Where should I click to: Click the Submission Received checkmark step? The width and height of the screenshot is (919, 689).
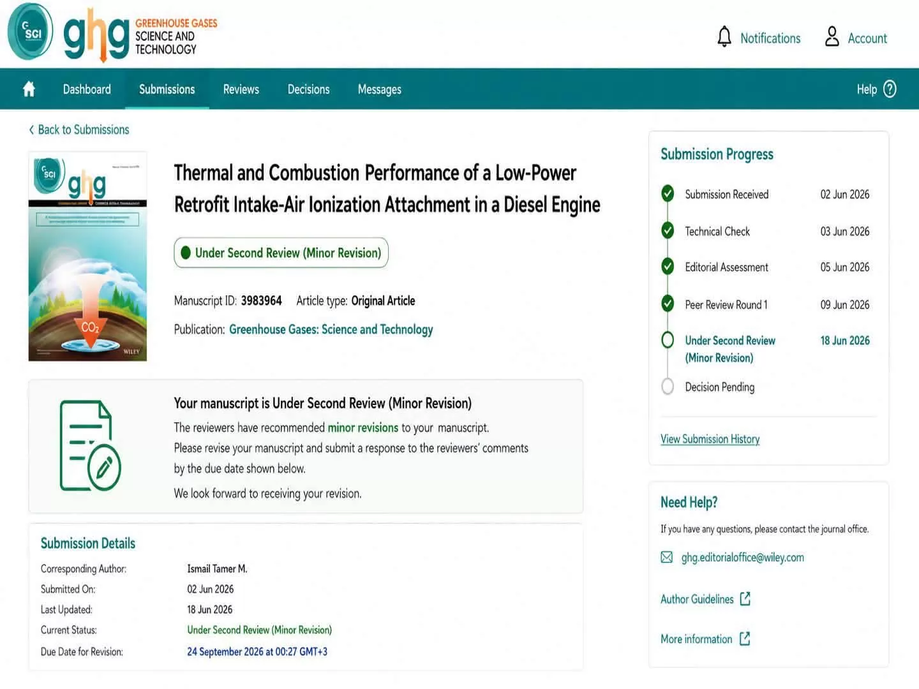[x=668, y=193]
